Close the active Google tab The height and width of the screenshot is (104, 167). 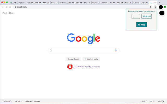pyautogui.click(x=155, y=3)
